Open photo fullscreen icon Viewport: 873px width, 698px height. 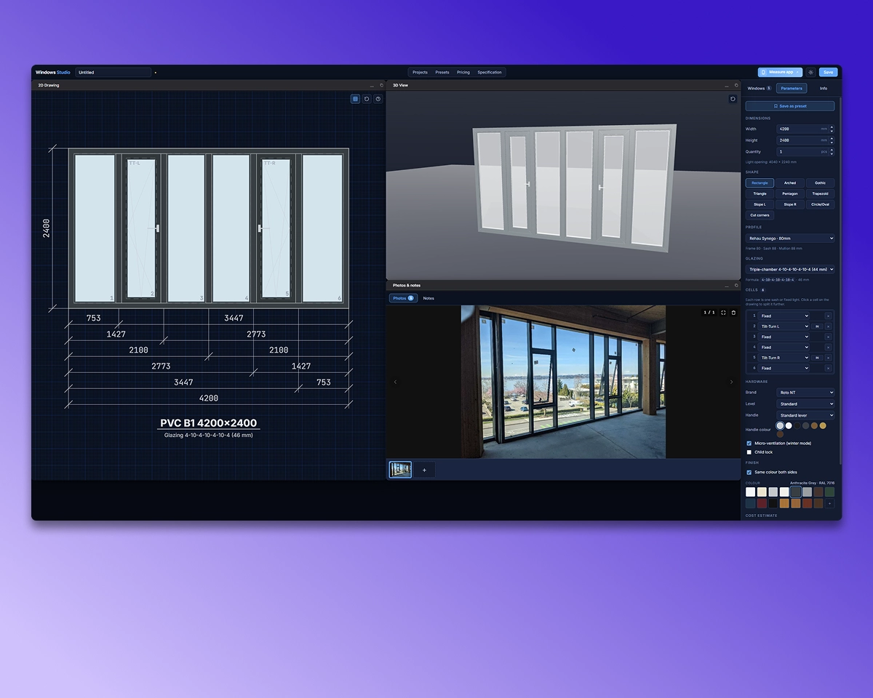tap(723, 313)
